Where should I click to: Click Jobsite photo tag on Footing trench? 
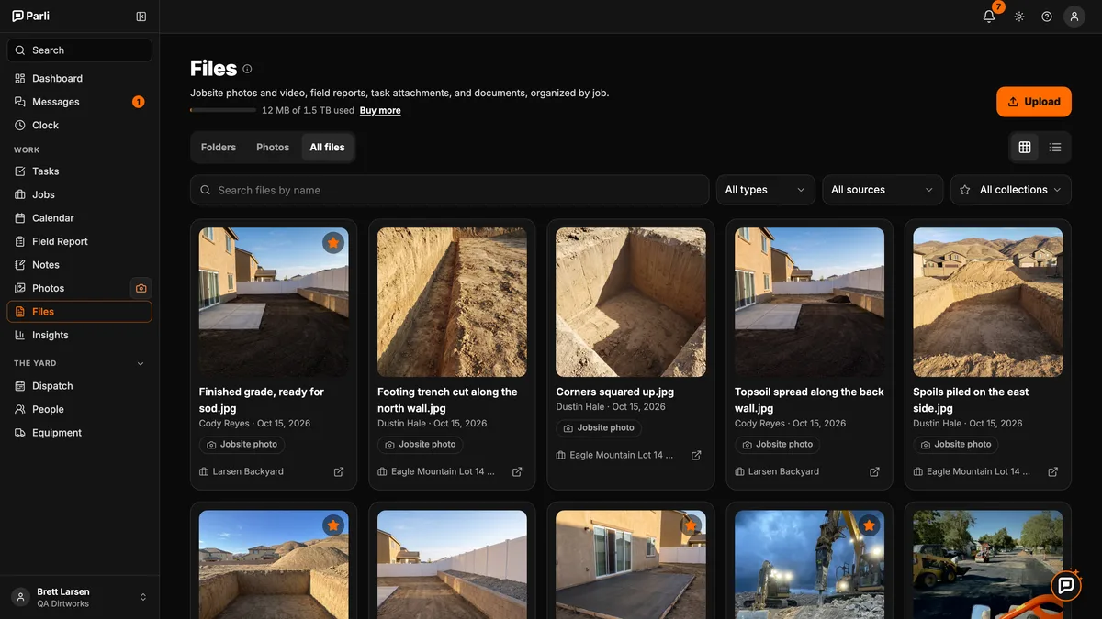421,444
